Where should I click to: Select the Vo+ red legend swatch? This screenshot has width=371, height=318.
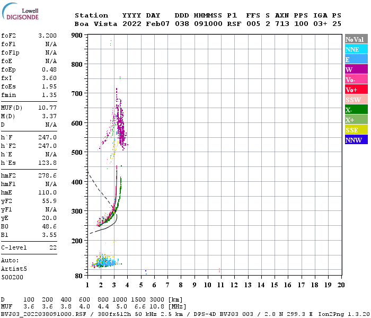point(356,90)
